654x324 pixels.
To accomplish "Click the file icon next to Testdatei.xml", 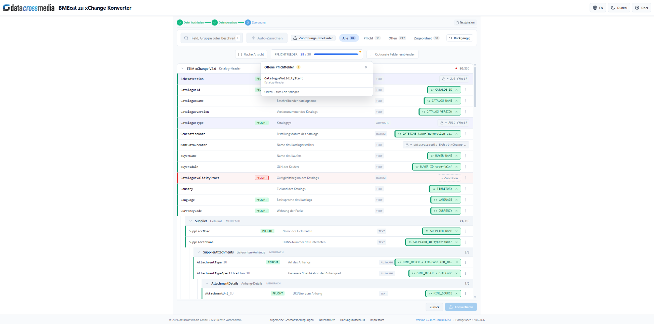I will 457,22.
